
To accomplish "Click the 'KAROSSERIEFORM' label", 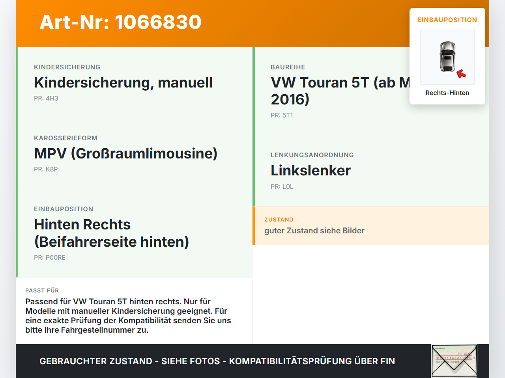I will pos(65,138).
